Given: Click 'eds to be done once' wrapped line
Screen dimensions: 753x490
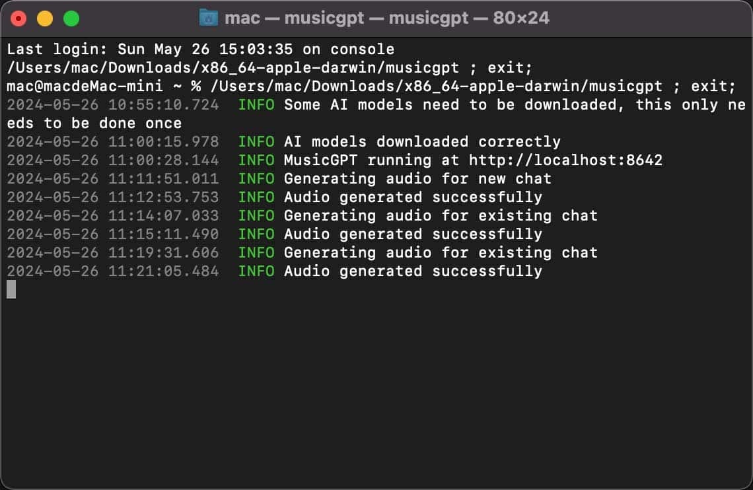Looking at the screenshot, I should pos(94,123).
